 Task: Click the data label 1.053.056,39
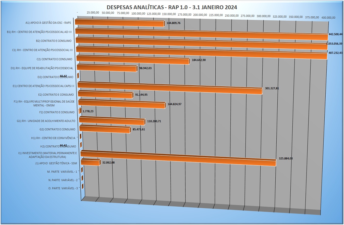pos(334,44)
